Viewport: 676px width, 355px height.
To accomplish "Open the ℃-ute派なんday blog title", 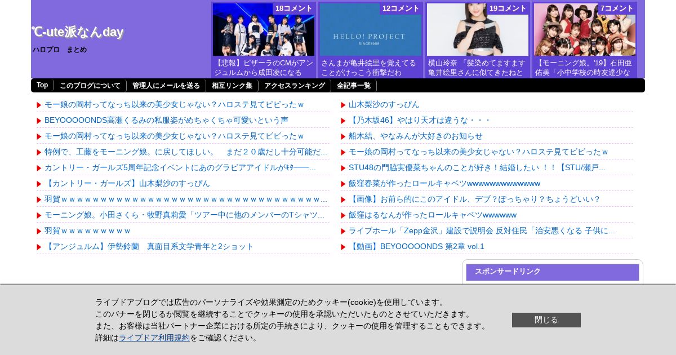I will pos(77,32).
